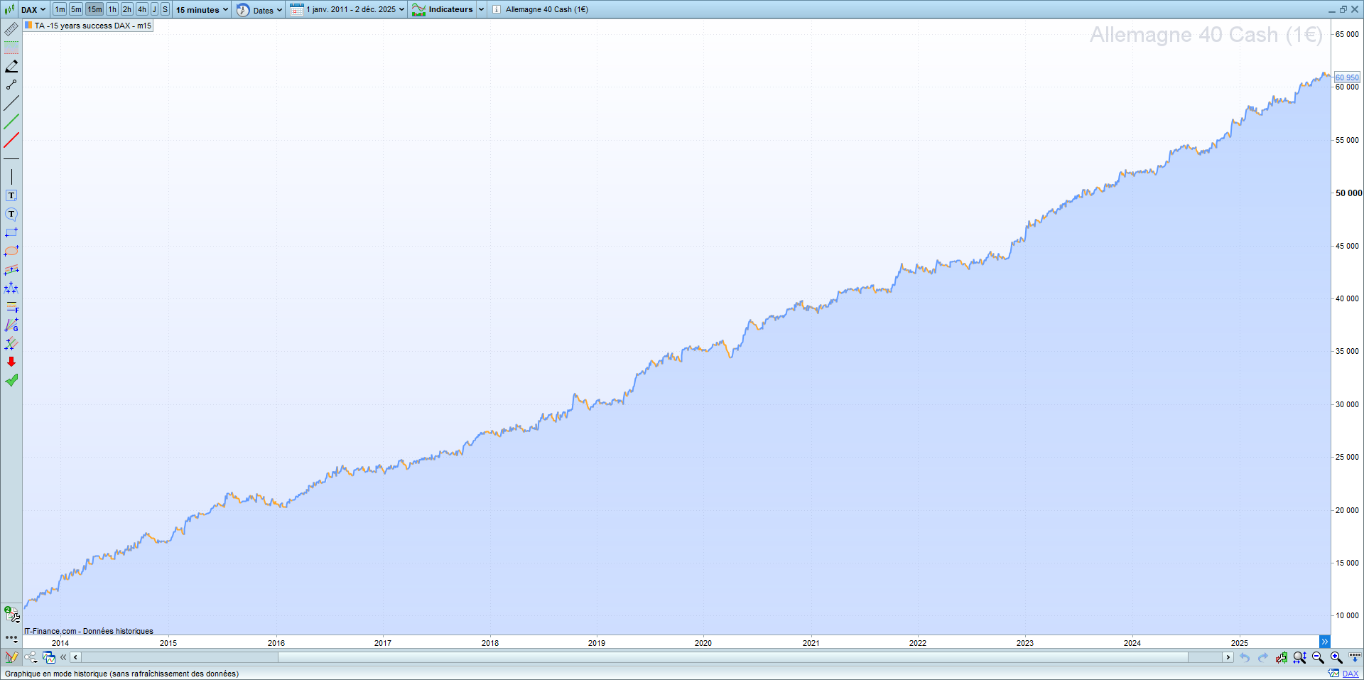
Task: Jump to latest data with double arrow
Action: [x=1324, y=642]
